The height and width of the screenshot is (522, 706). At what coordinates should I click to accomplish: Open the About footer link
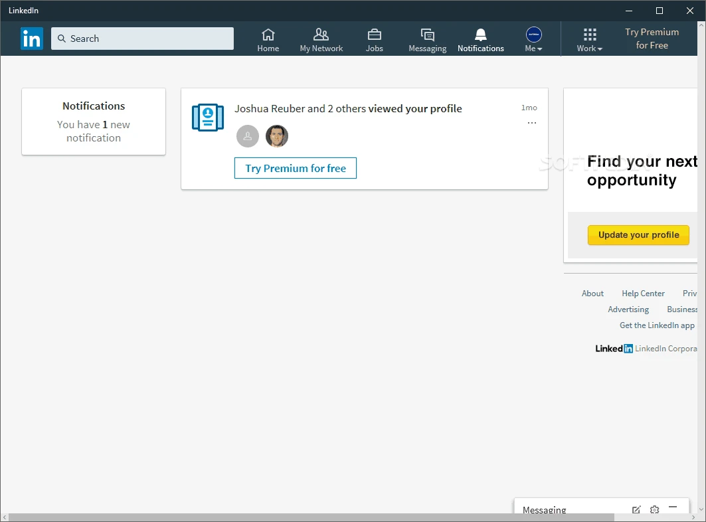(x=592, y=293)
